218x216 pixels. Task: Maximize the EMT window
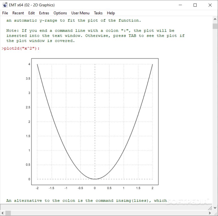pyautogui.click(x=195, y=5)
